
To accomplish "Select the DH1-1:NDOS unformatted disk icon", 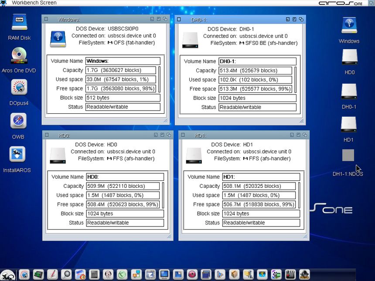I will click(348, 155).
